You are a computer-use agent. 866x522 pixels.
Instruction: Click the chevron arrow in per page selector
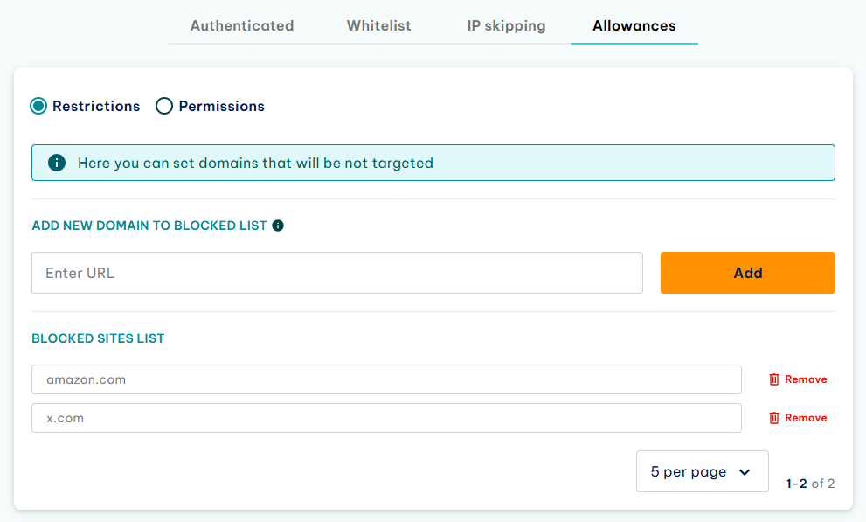point(745,472)
